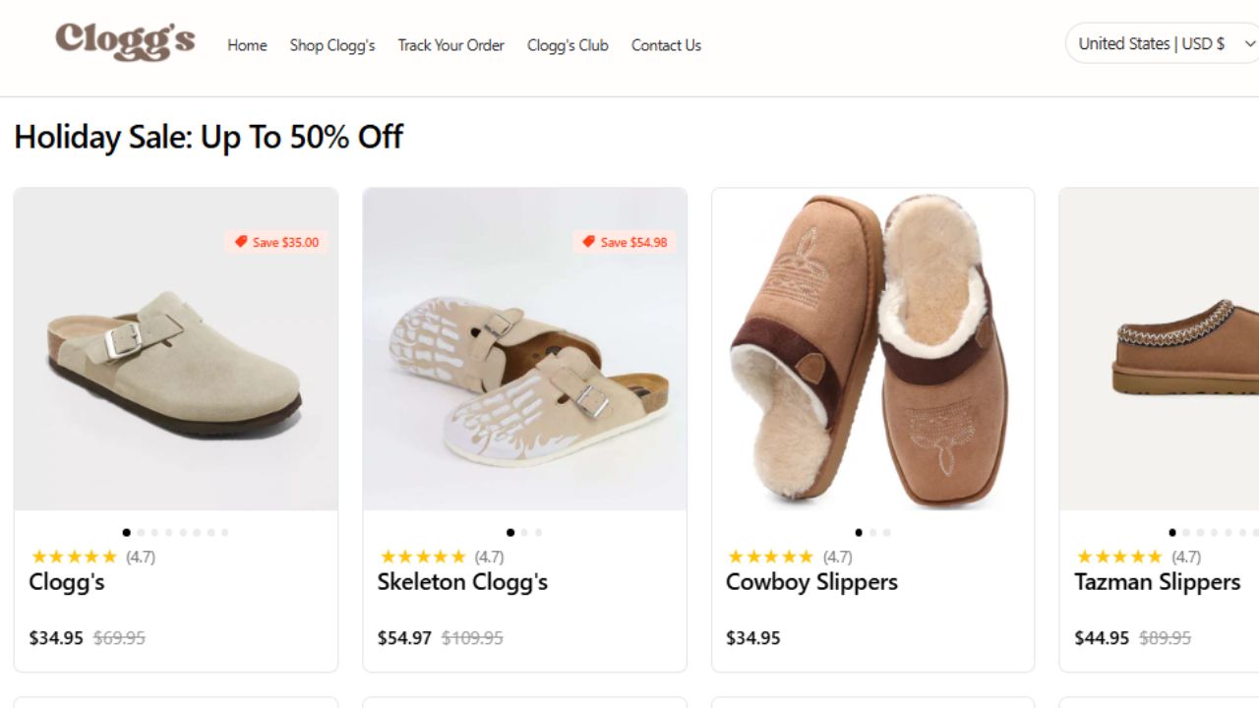Open the Shop Clogg's page
1259x708 pixels.
pos(331,45)
